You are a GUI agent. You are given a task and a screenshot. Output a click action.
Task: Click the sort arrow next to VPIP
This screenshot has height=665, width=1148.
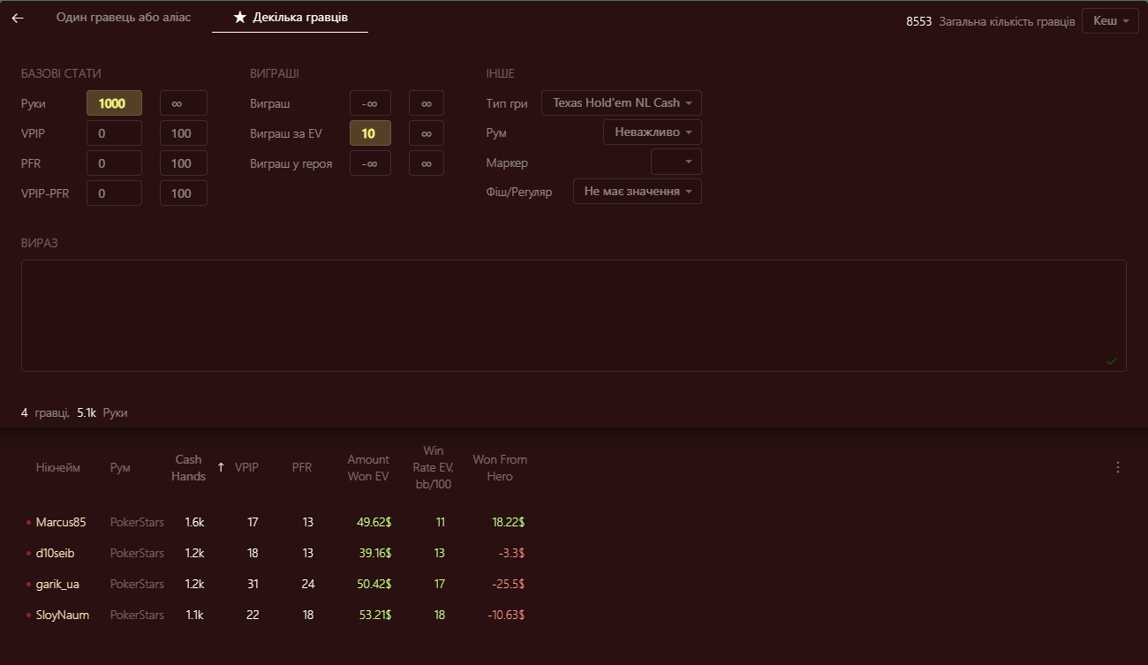click(221, 467)
